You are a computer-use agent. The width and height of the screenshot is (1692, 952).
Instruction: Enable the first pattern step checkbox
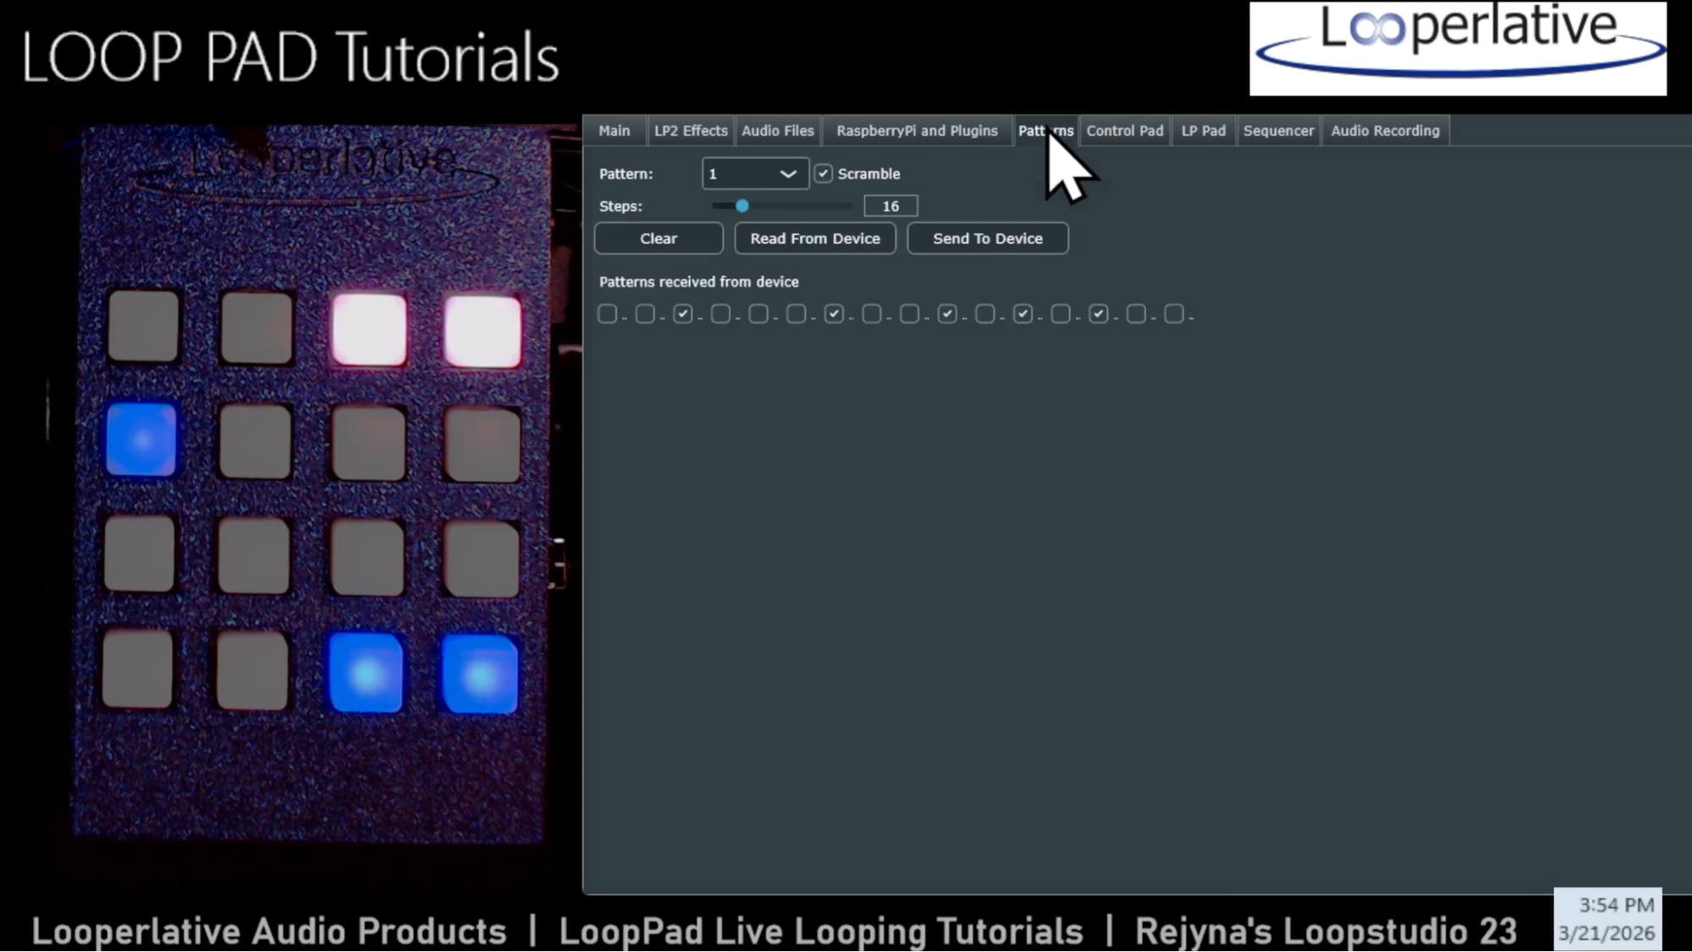pyautogui.click(x=607, y=315)
